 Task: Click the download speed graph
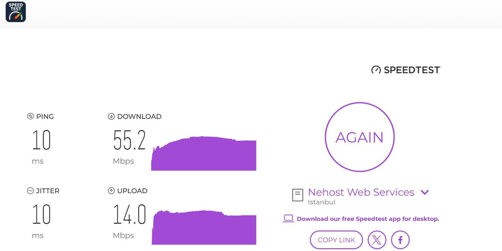click(204, 155)
